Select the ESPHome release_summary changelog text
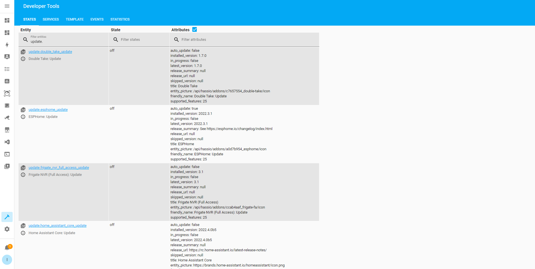Screen dimensions: 535x269 [221, 129]
